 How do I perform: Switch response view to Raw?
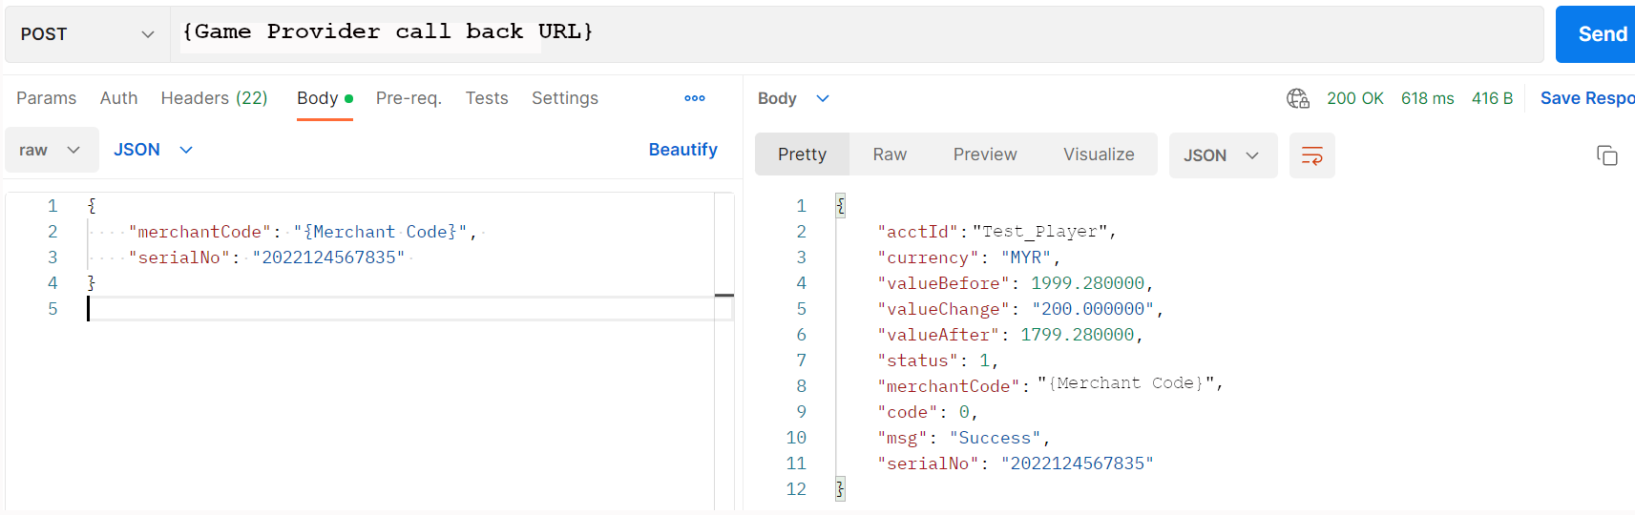pyautogui.click(x=890, y=154)
